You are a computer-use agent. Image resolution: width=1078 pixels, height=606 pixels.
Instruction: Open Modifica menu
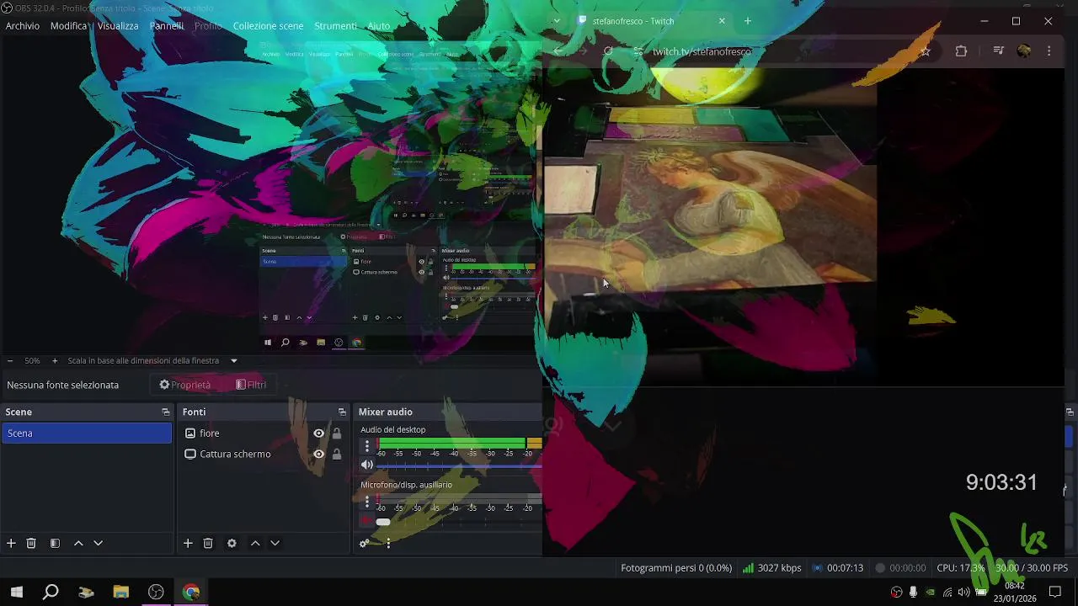tap(68, 26)
